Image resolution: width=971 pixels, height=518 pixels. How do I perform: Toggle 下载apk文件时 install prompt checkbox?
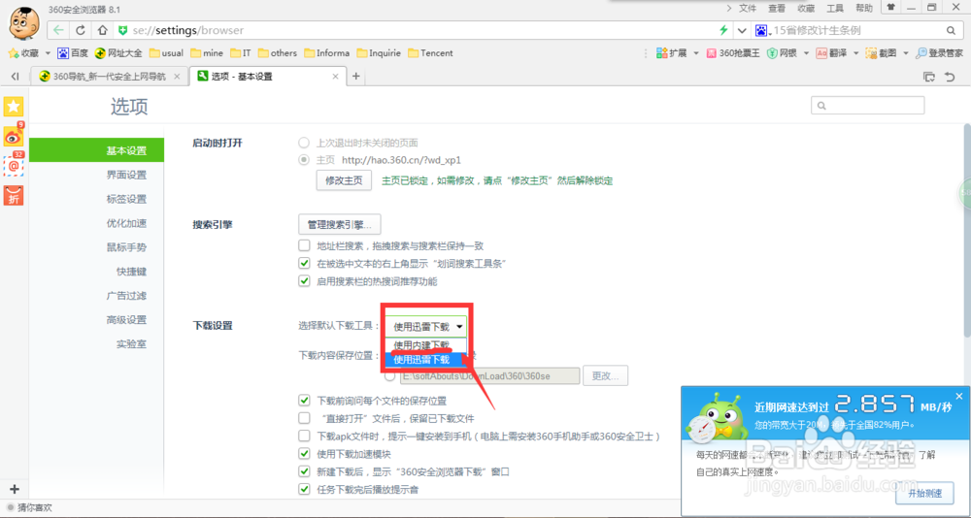[x=304, y=437]
